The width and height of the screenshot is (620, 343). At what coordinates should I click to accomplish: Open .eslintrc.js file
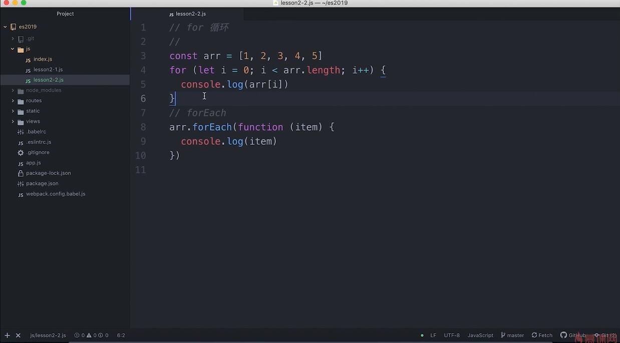(x=39, y=142)
